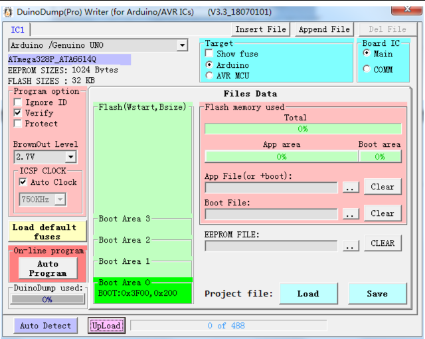
Task: Browse for App File with '..' button
Action: (x=351, y=187)
